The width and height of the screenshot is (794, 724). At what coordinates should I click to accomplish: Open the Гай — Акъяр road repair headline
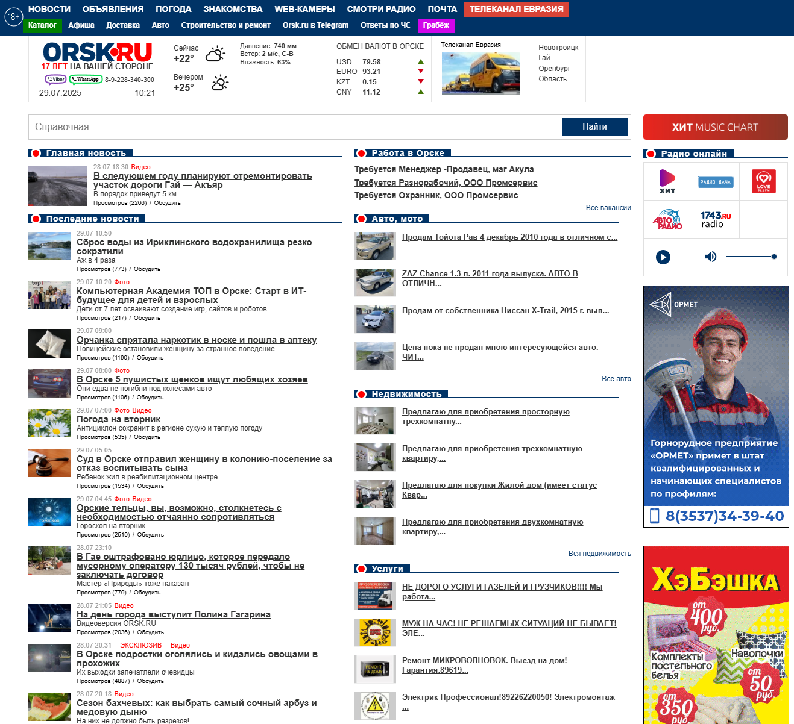[x=203, y=180]
